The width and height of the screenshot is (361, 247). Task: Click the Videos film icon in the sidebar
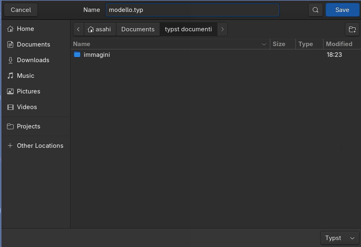[10, 107]
